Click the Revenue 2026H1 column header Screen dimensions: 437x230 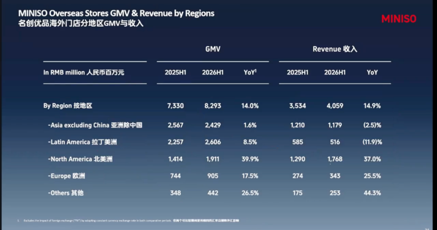pos(335,73)
